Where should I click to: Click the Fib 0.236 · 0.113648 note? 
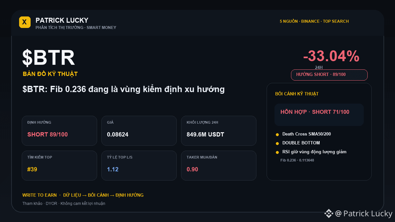point(297,160)
